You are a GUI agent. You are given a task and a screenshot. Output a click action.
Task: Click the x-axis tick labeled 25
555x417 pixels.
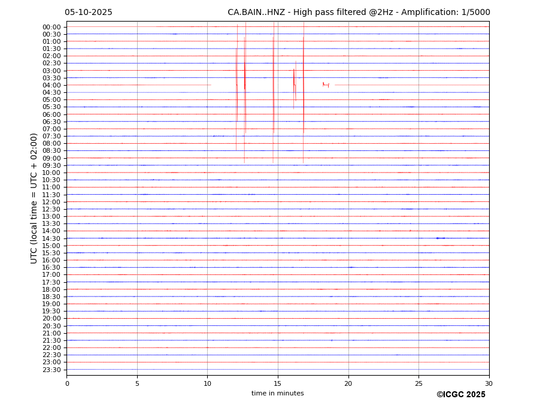418,383
